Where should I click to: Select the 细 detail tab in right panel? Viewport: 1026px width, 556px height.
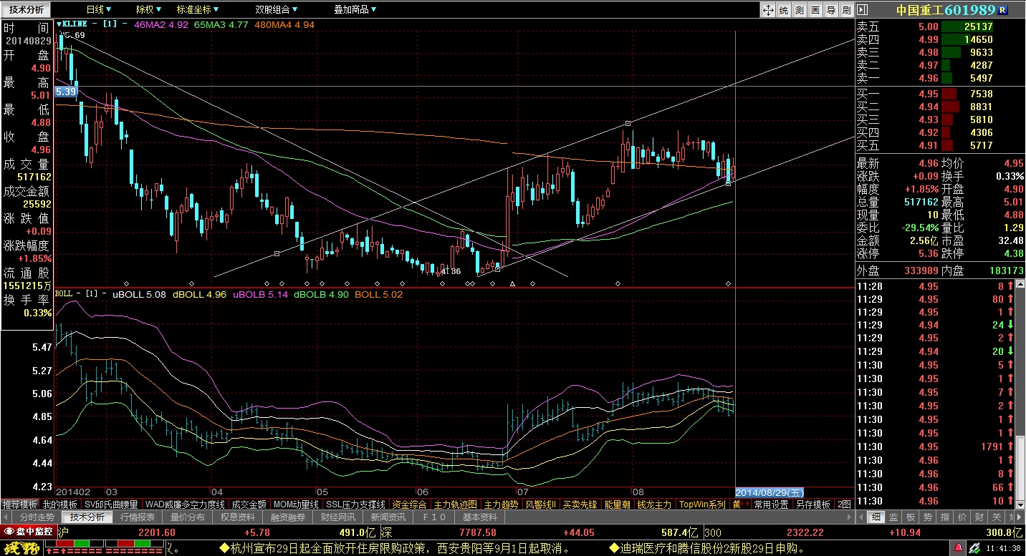pyautogui.click(x=876, y=517)
